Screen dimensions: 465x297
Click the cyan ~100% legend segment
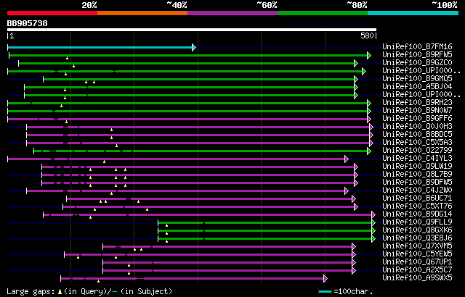tap(413, 13)
